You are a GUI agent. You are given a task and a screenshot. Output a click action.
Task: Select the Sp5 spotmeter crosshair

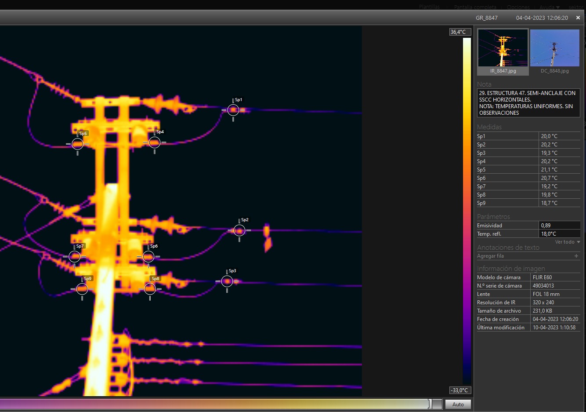[x=78, y=144]
